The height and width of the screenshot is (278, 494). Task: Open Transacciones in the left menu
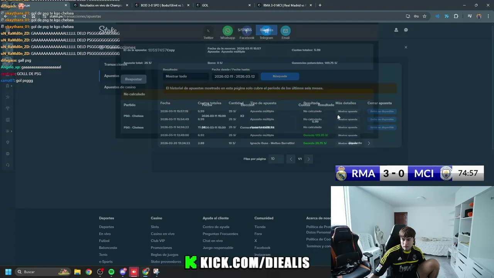point(115,64)
